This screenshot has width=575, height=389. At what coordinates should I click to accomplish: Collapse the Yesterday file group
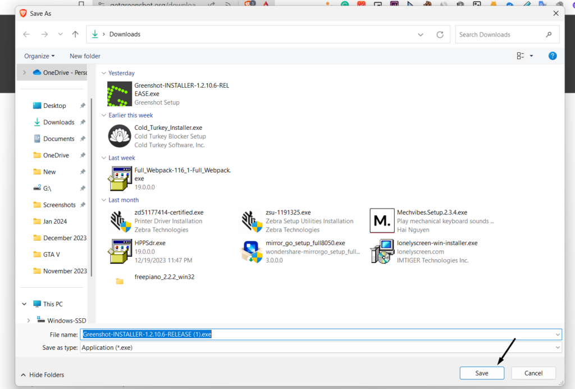pos(104,73)
